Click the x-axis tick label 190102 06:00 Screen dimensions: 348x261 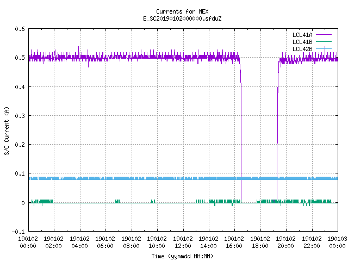pos(105,242)
